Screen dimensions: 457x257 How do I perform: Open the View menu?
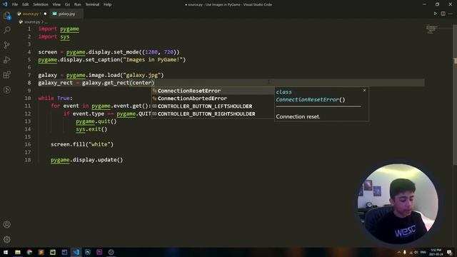pyautogui.click(x=56, y=4)
